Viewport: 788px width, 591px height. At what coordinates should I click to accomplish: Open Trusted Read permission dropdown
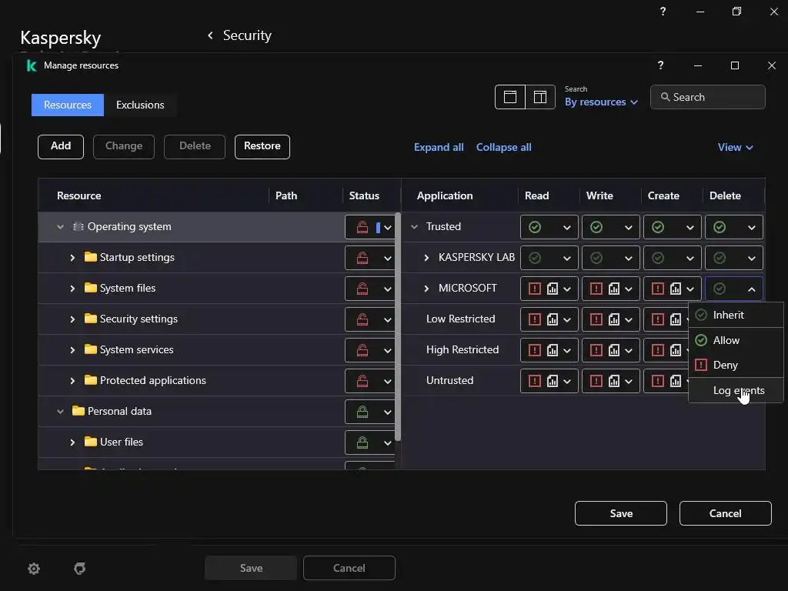(567, 228)
